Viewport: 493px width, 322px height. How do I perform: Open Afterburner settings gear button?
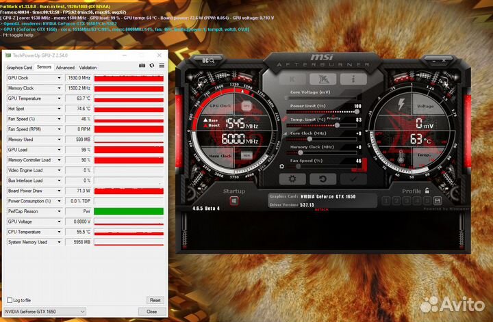(x=292, y=179)
